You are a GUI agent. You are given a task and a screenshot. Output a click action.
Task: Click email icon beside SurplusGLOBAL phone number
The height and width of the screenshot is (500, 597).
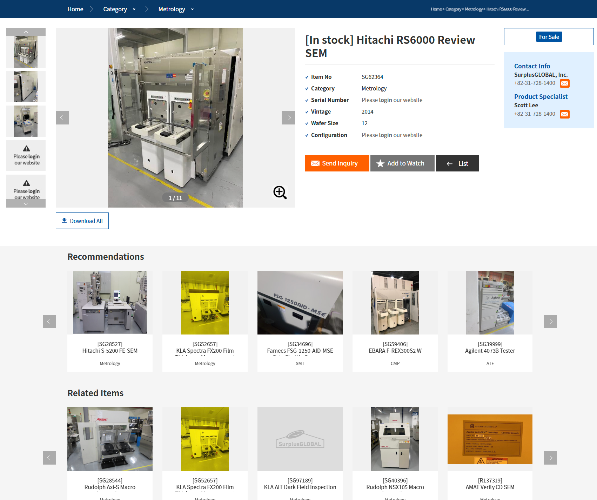pos(564,83)
